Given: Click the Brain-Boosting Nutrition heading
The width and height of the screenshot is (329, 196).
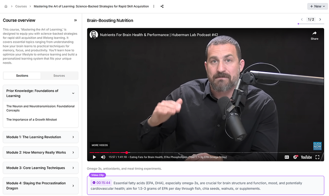Looking at the screenshot, I should point(110,20).
